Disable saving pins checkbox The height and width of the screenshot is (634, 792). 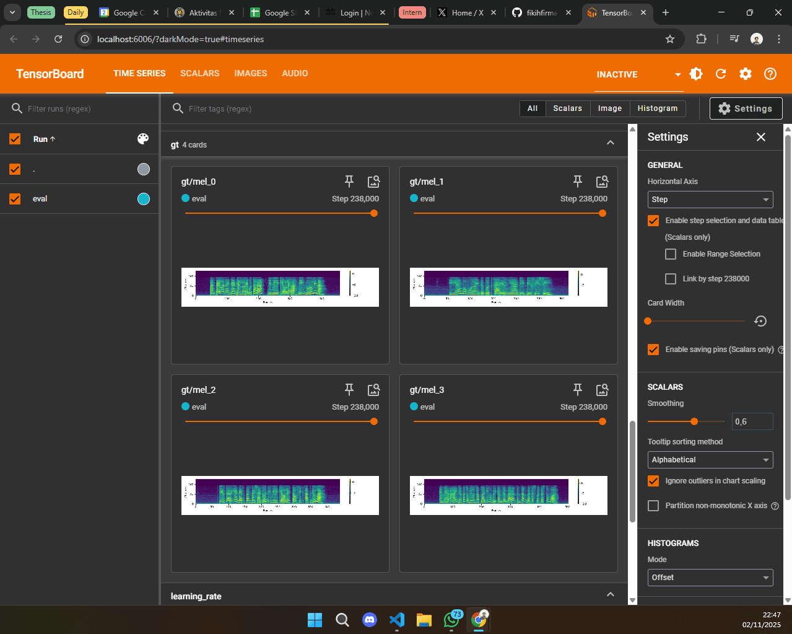point(653,350)
